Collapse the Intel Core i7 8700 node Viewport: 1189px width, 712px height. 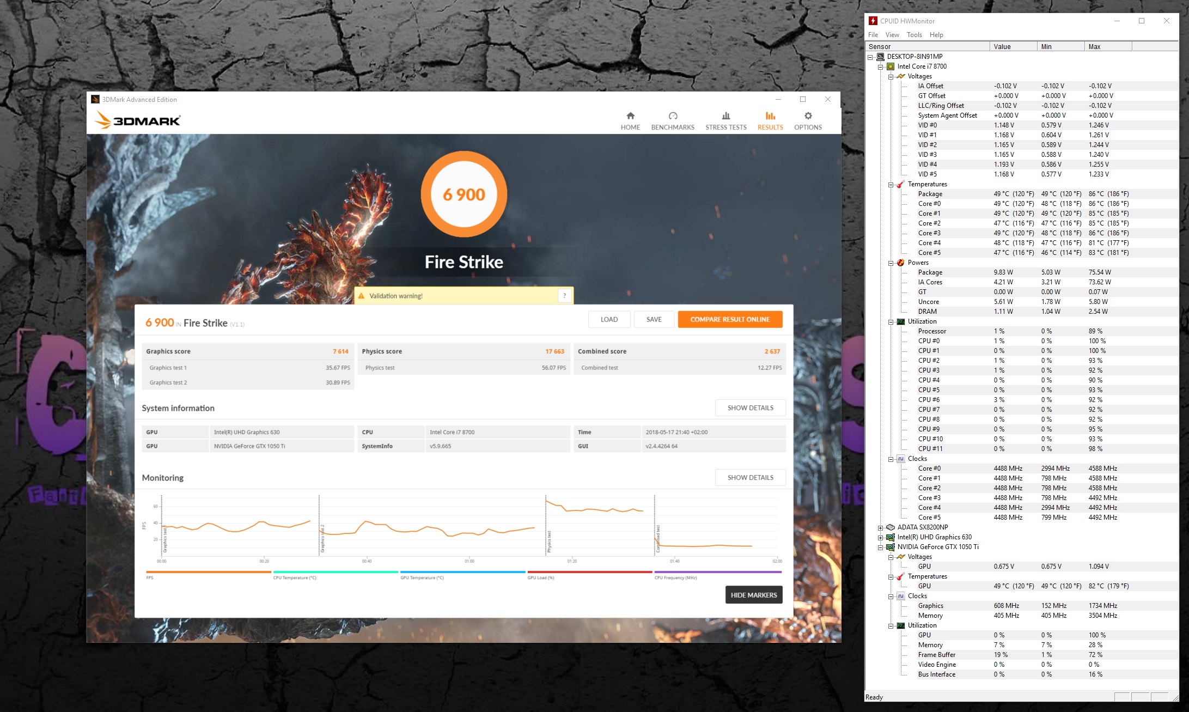pos(880,66)
